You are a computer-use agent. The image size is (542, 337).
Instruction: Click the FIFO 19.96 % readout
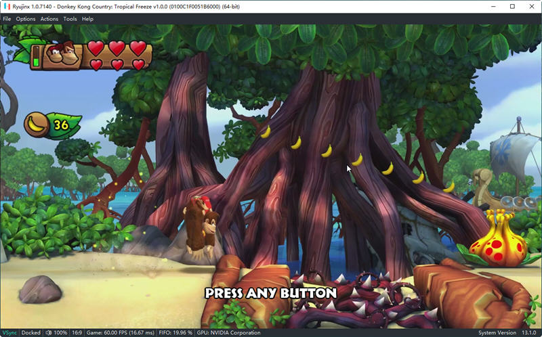click(175, 333)
